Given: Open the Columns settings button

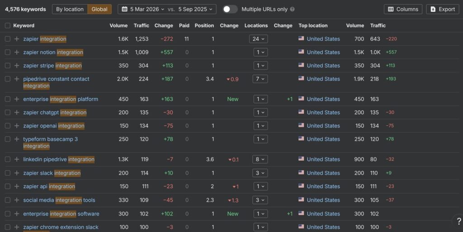Looking at the screenshot, I should pyautogui.click(x=403, y=9).
